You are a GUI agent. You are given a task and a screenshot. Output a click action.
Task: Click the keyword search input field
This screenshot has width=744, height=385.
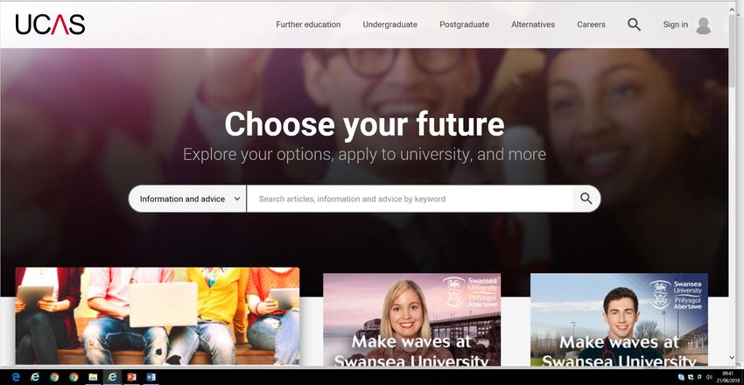tap(410, 199)
